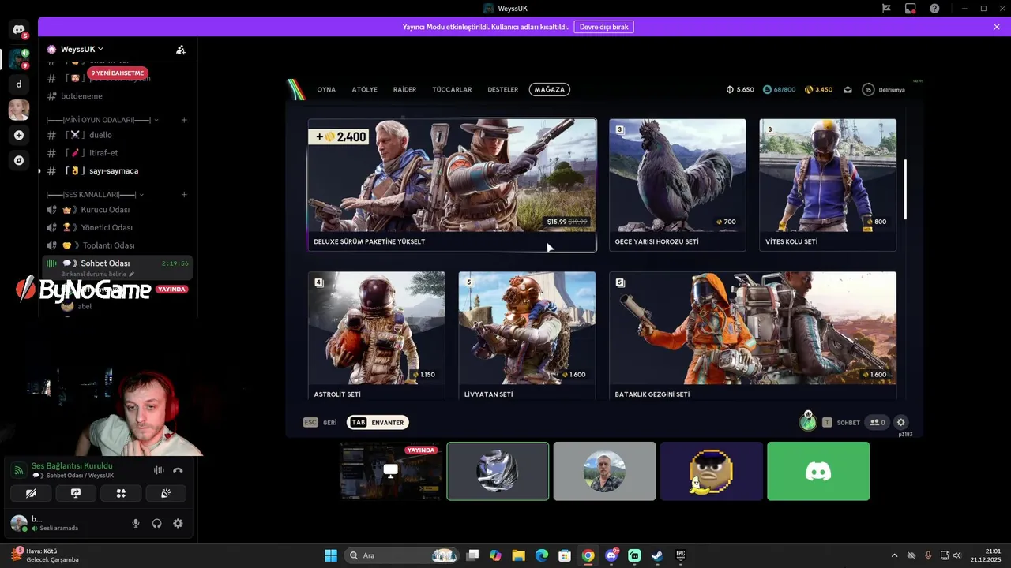Click the 68/800 blue currency counter

(x=779, y=90)
